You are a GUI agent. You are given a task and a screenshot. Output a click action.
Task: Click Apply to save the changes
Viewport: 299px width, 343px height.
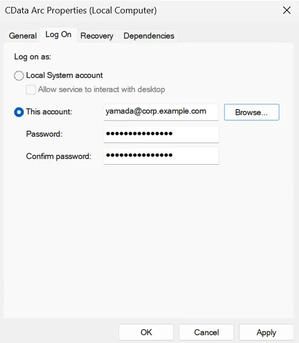pyautogui.click(x=266, y=333)
